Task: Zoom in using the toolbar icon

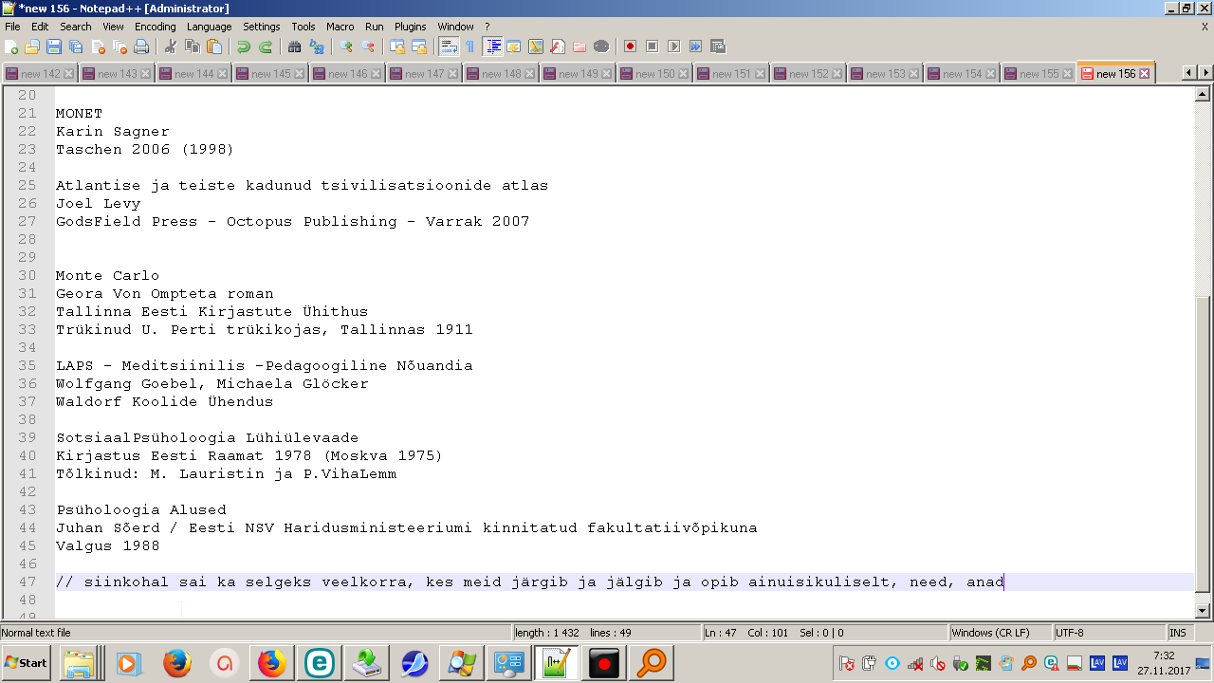Action: (346, 46)
